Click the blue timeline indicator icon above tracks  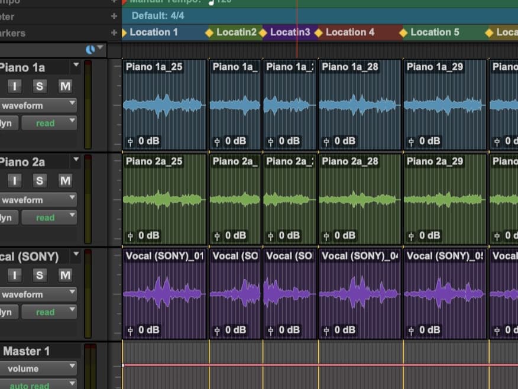coord(90,50)
